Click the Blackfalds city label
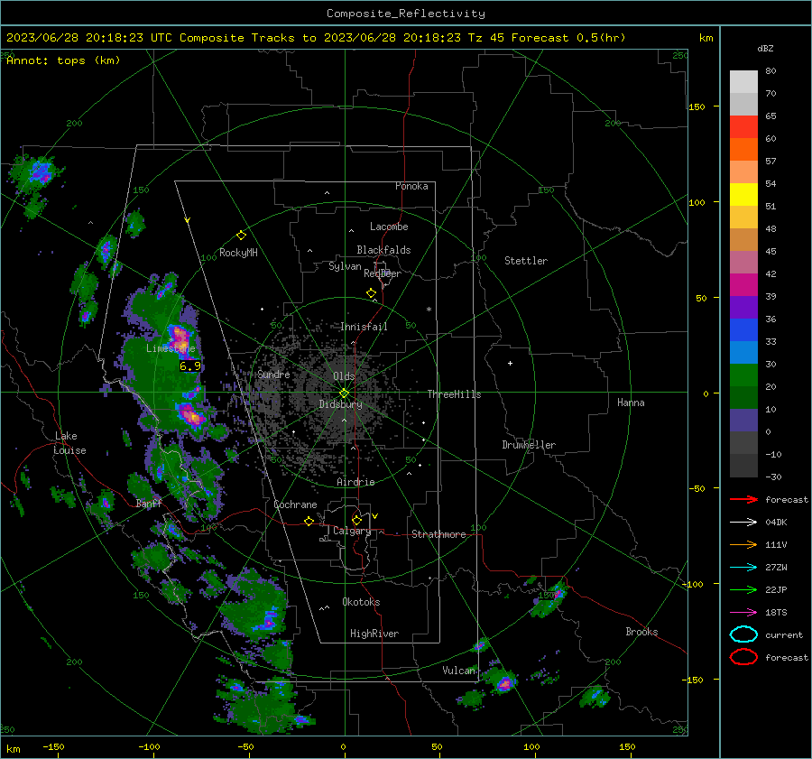The height and width of the screenshot is (759, 812). tap(383, 250)
